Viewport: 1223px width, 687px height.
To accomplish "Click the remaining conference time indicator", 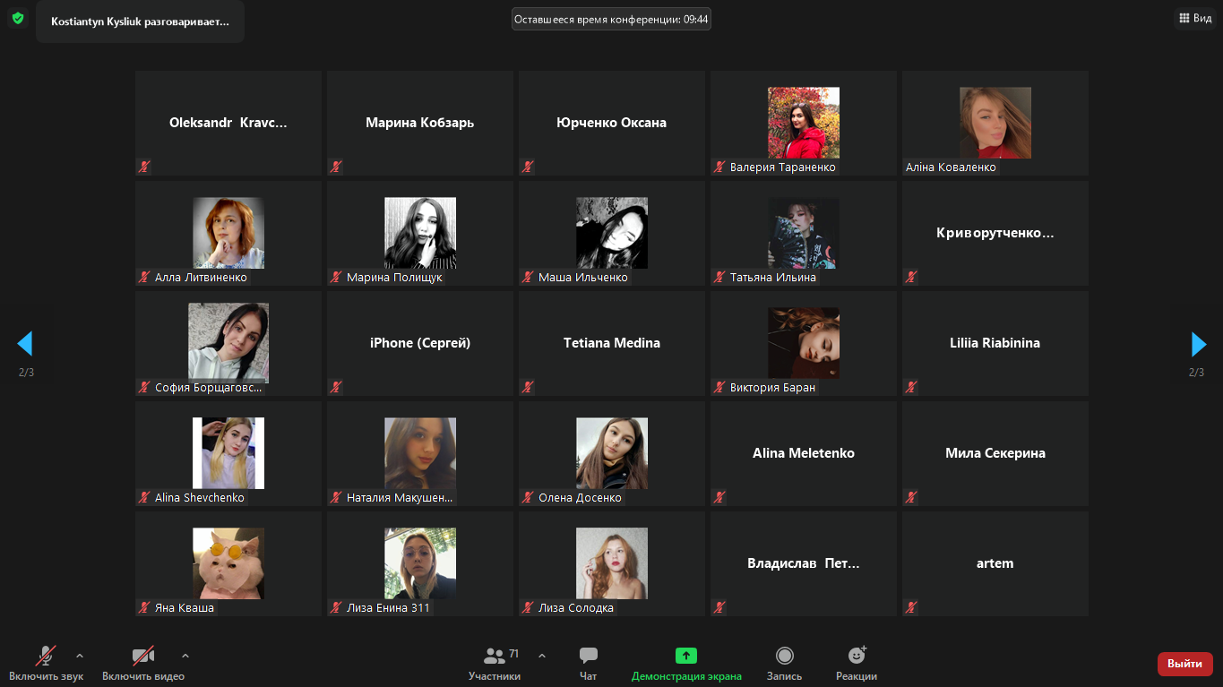I will click(611, 19).
